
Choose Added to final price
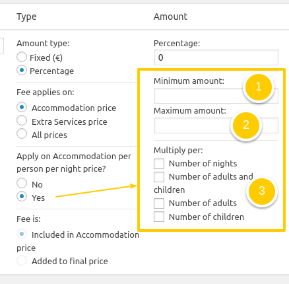click(x=22, y=260)
